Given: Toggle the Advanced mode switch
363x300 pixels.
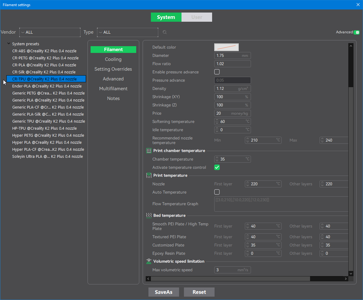Looking at the screenshot, I should [x=357, y=32].
